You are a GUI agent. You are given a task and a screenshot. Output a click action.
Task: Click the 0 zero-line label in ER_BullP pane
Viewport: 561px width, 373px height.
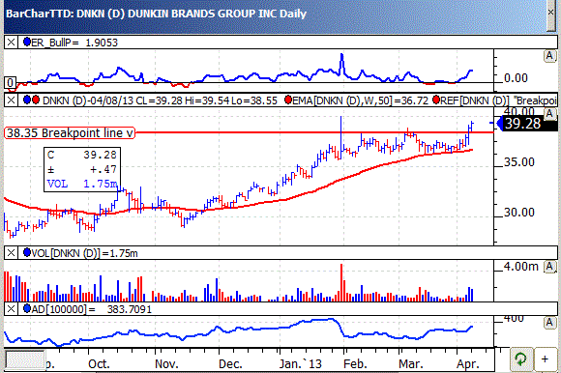[10, 83]
